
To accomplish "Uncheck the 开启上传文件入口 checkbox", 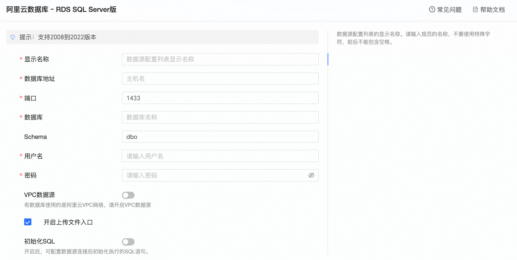I will (x=28, y=222).
